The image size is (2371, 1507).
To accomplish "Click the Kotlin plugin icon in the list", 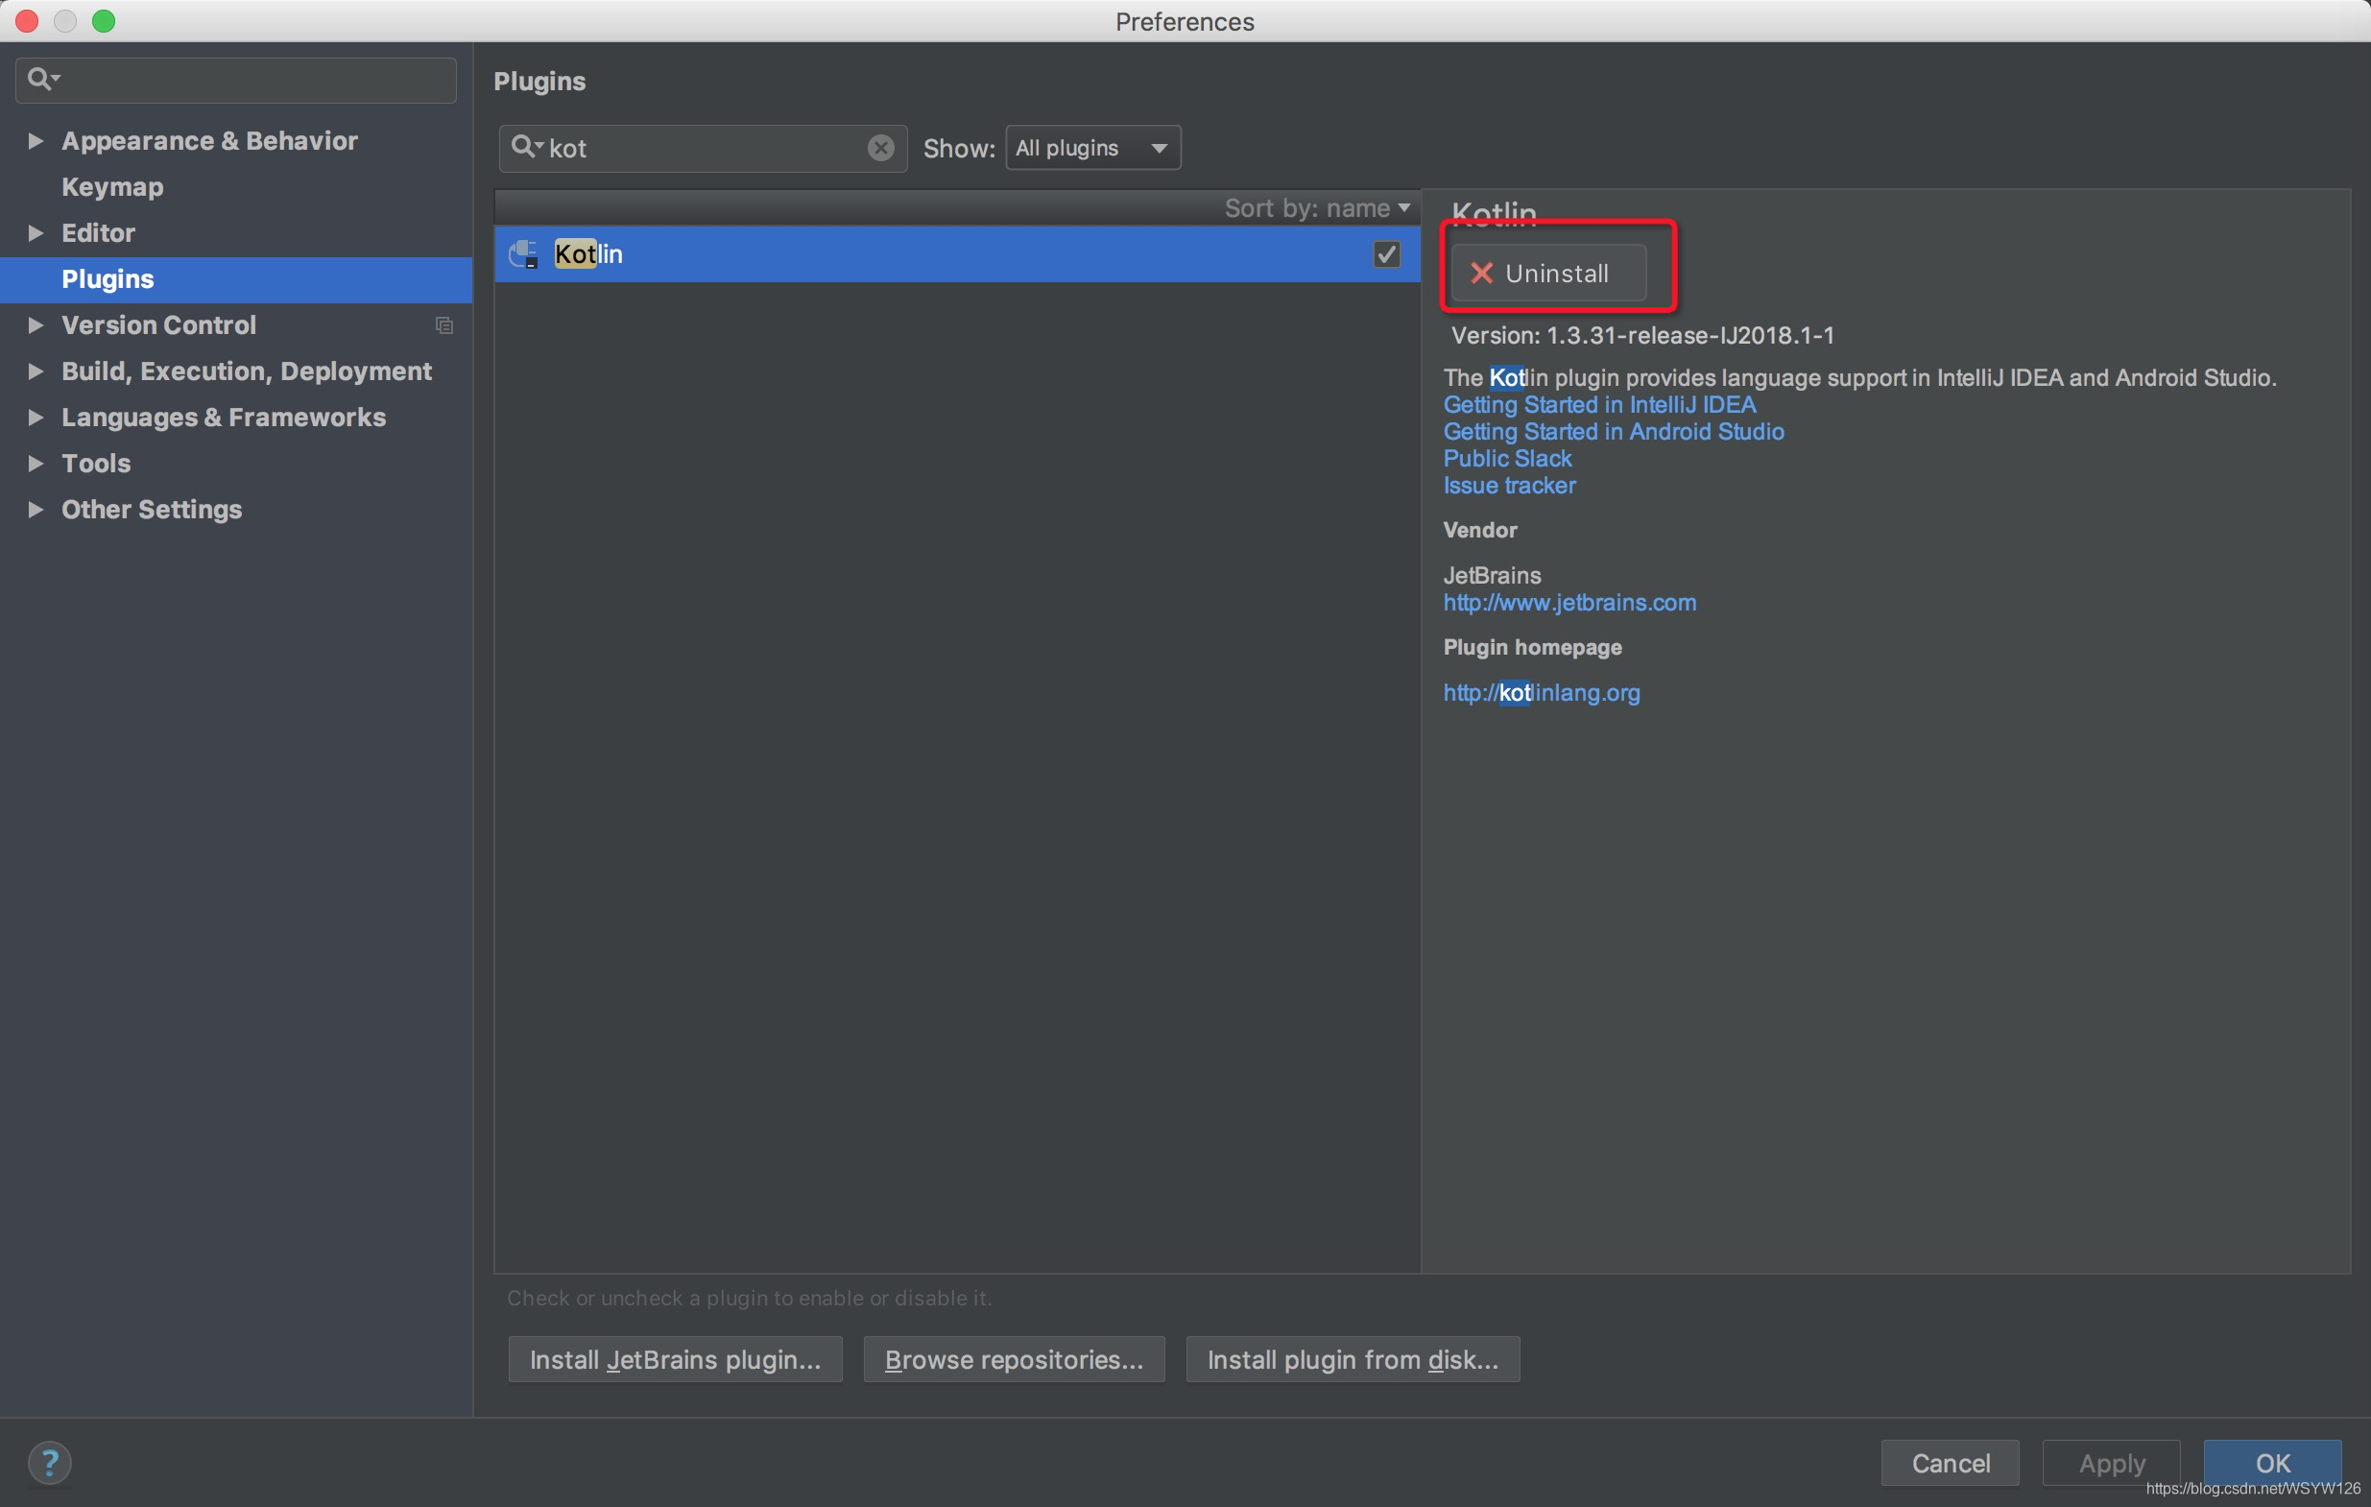I will click(523, 254).
